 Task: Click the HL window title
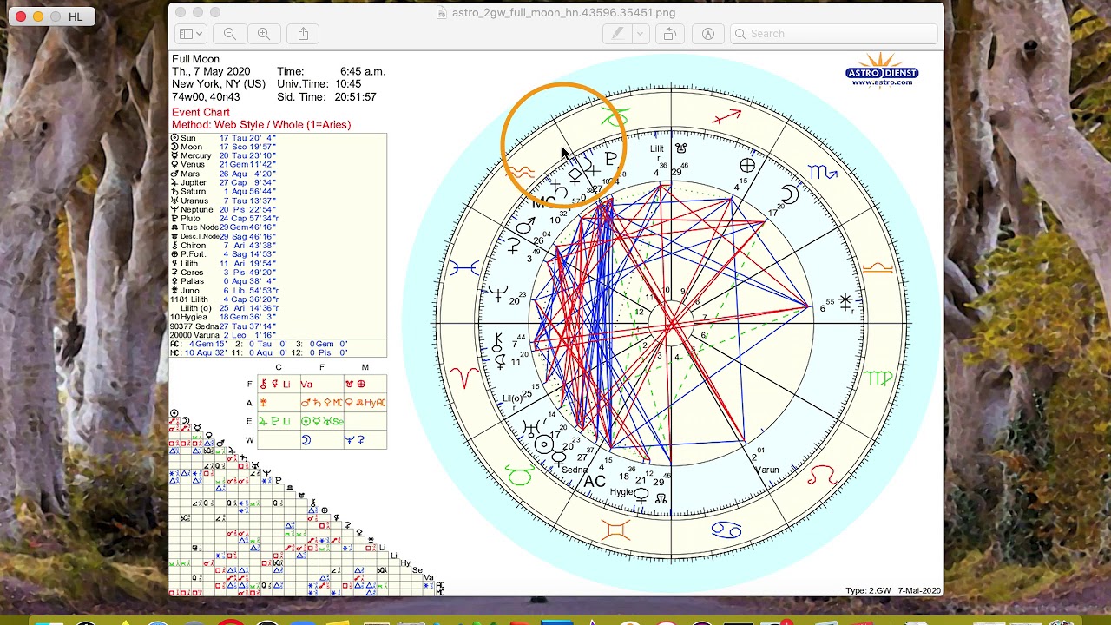pyautogui.click(x=75, y=16)
